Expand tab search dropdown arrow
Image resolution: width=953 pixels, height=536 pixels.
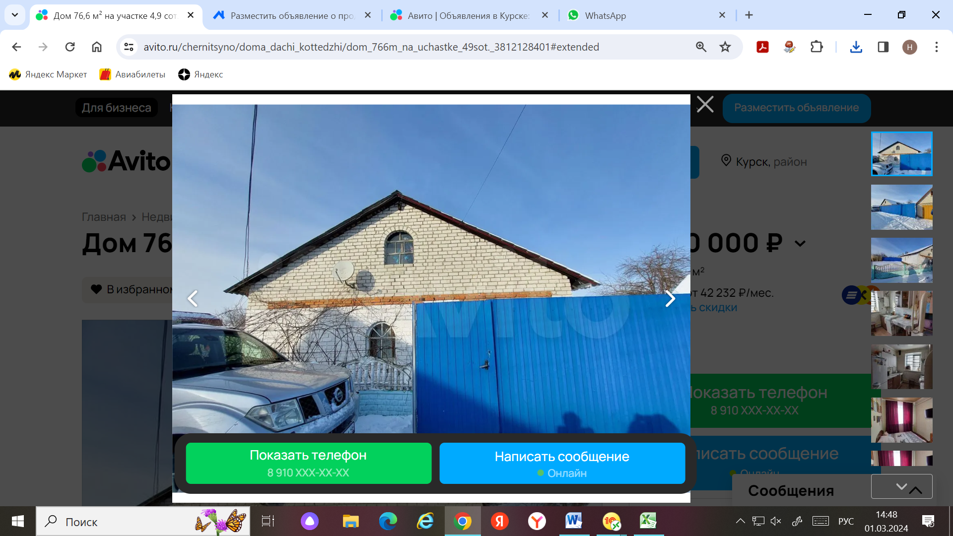[15, 15]
